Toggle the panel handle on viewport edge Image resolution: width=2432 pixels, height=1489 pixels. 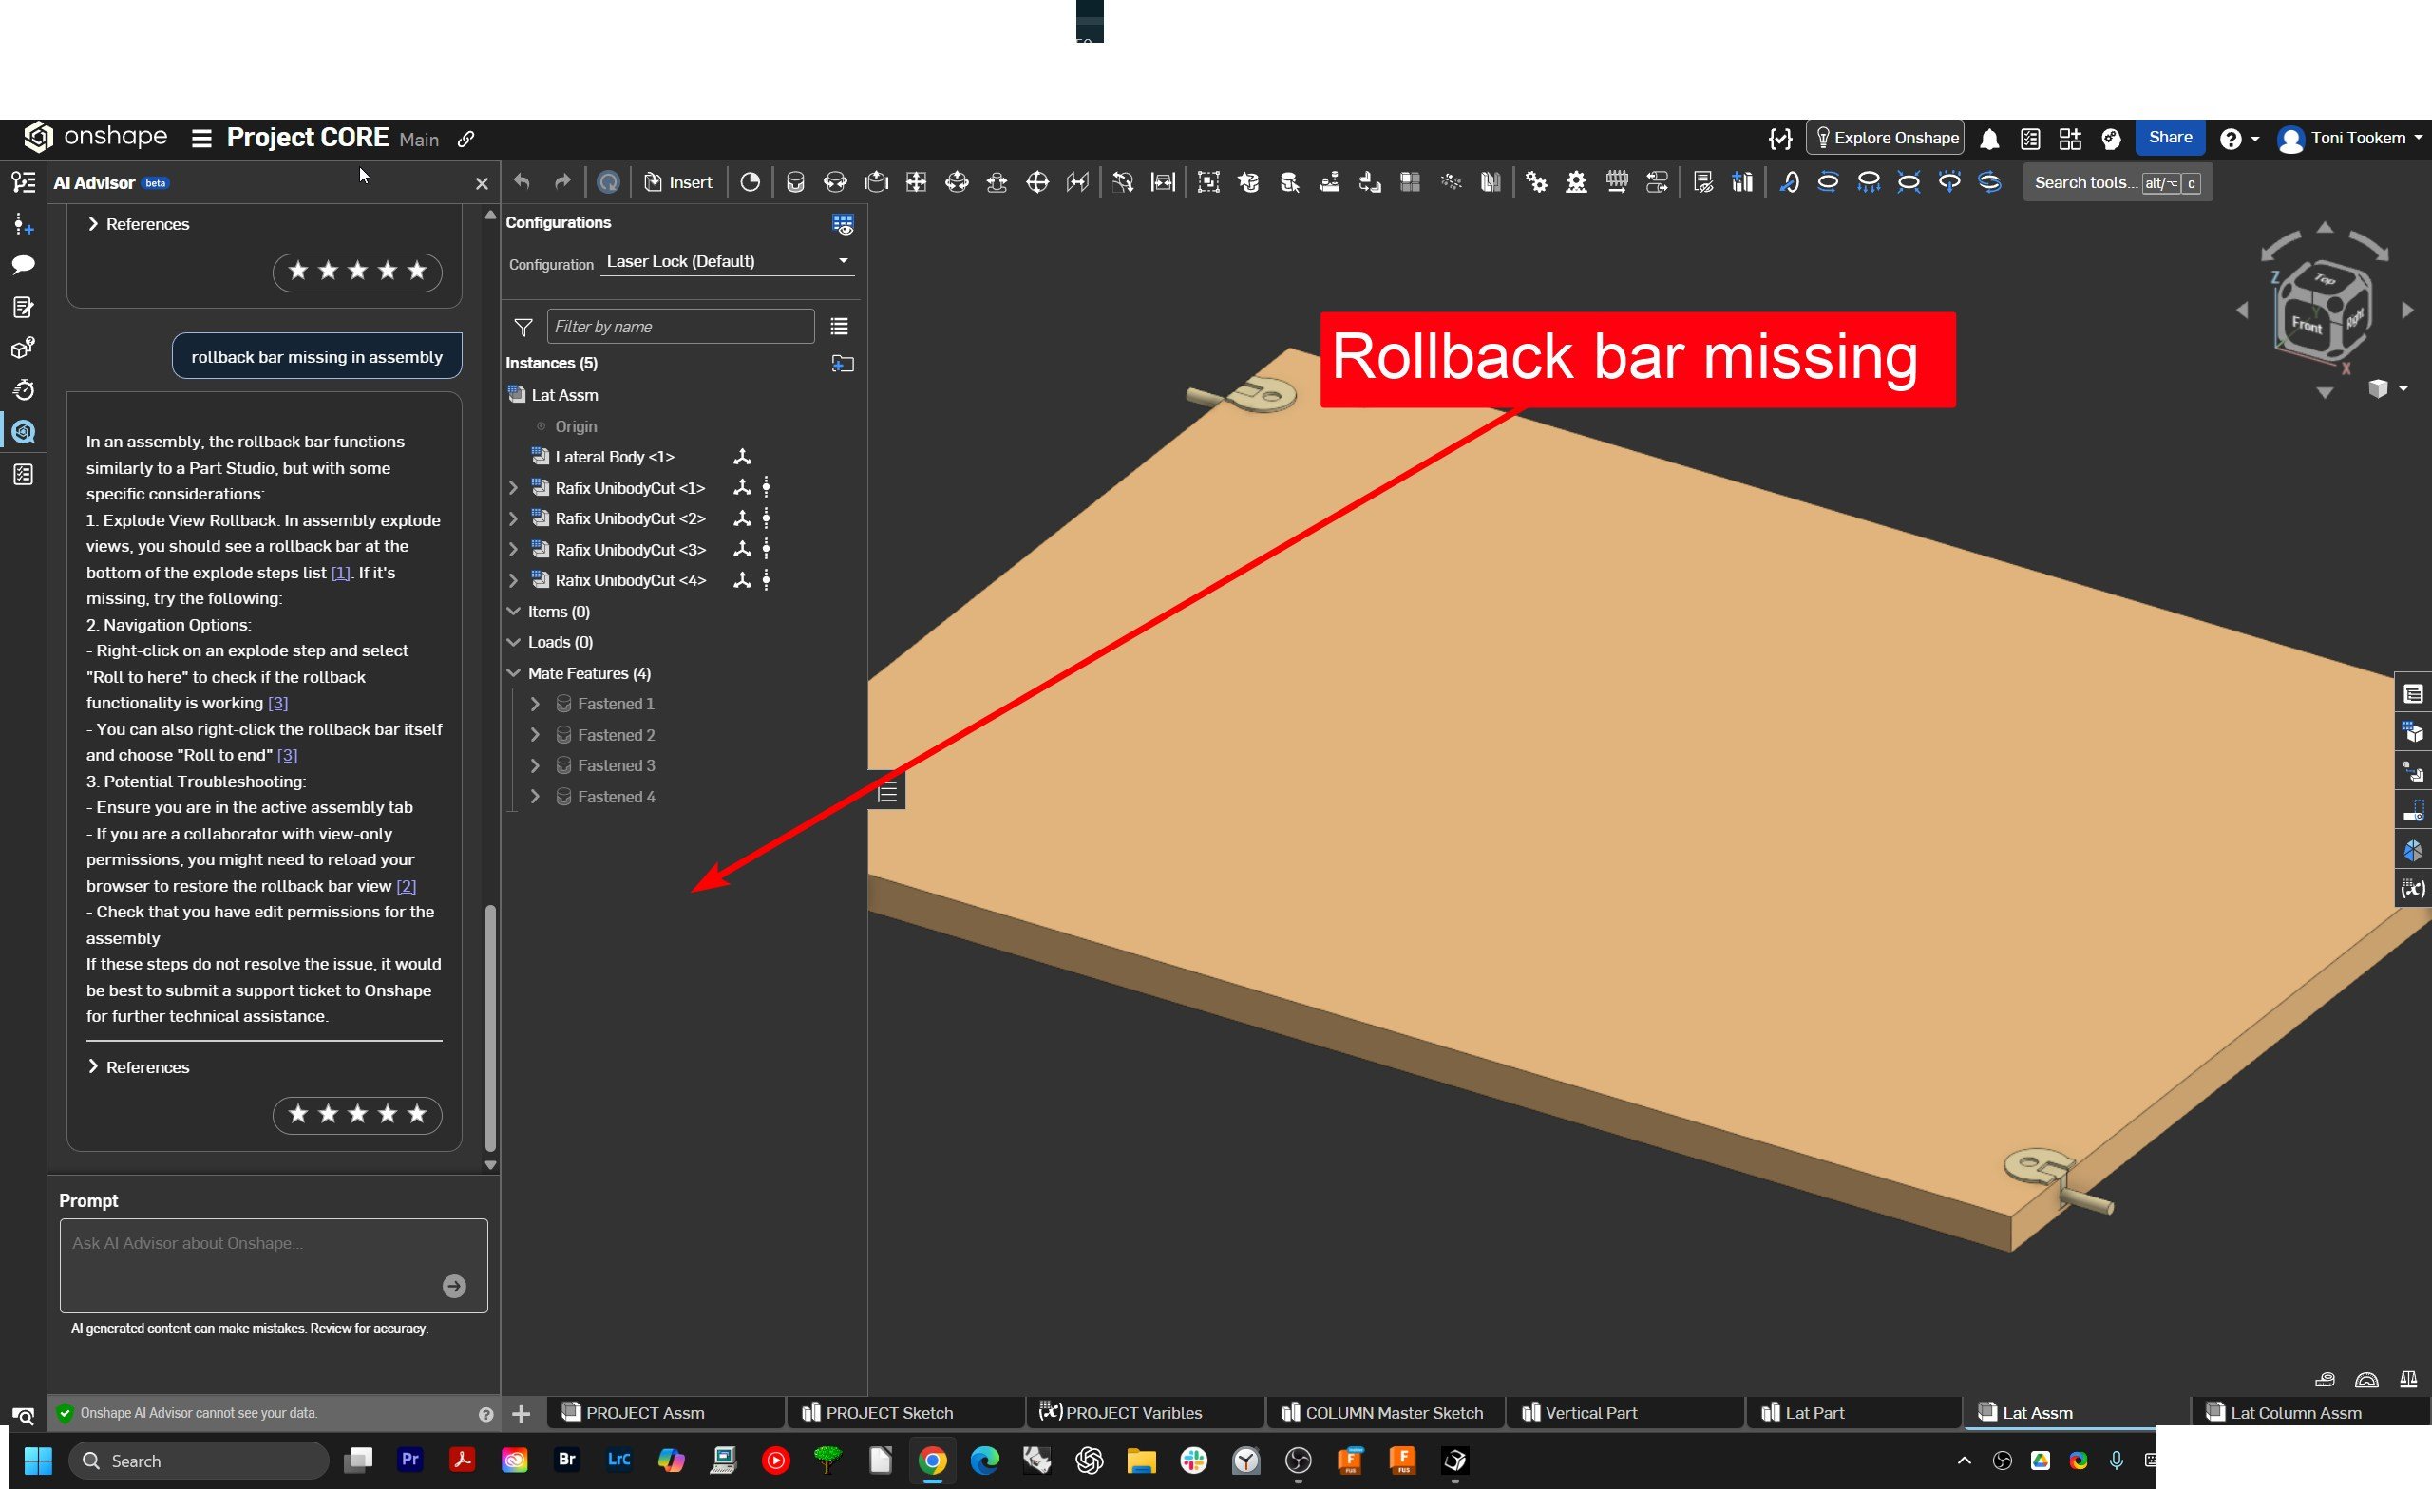point(886,791)
